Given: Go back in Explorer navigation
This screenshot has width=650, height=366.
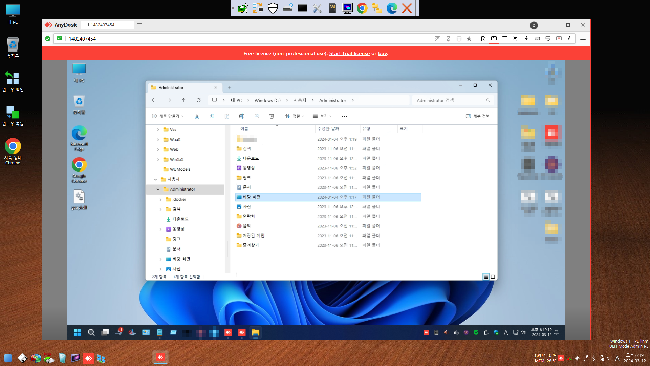Looking at the screenshot, I should pos(154,100).
